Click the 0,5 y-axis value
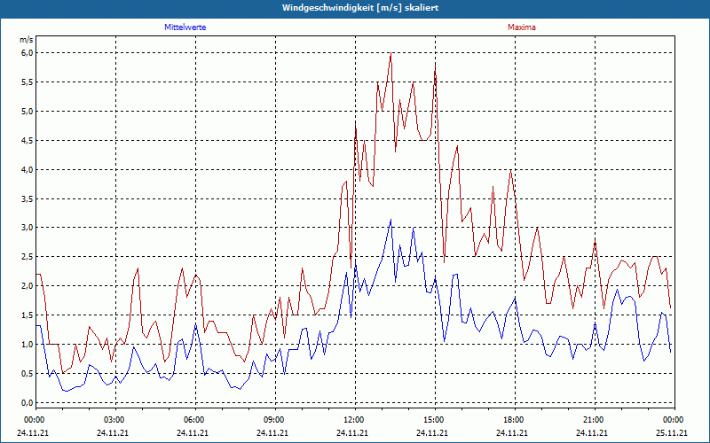This screenshot has width=710, height=443. (28, 373)
